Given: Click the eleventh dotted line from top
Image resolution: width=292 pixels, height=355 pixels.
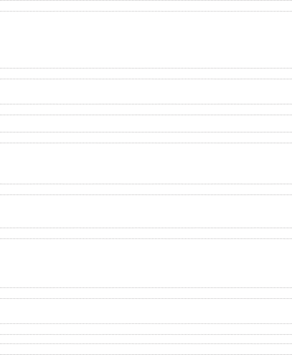Looking at the screenshot, I should pos(146,228).
